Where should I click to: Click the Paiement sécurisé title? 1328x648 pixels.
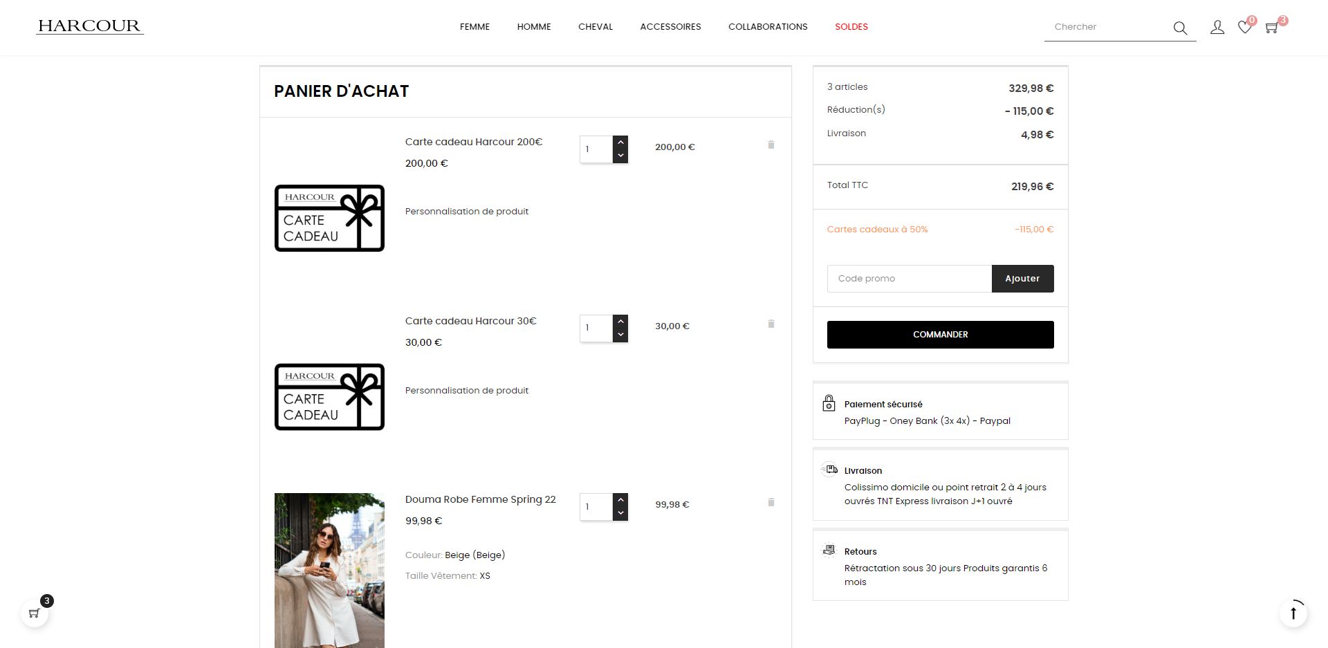point(883,405)
